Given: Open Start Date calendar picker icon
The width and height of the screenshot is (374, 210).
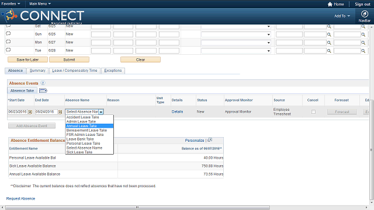Looking at the screenshot, I should (30, 112).
